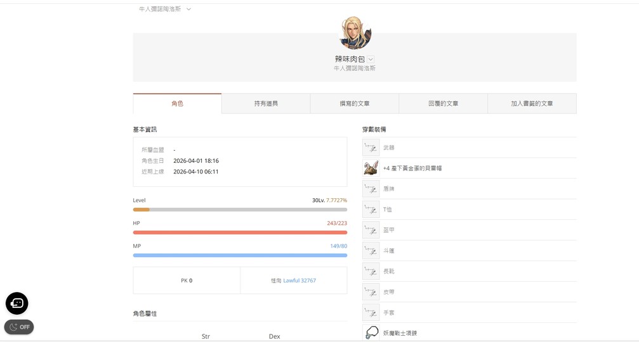Viewport: 639px width, 342px height.
Task: Click the empty 盾牌 shield slot icon
Action: (371, 189)
